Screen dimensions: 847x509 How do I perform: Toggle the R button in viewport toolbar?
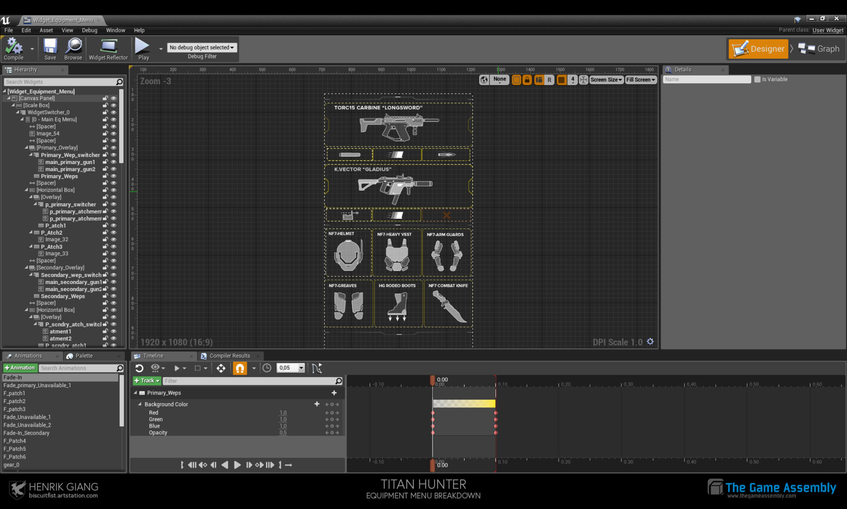(x=549, y=80)
